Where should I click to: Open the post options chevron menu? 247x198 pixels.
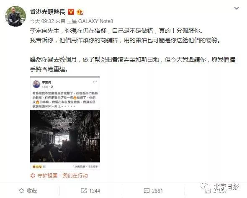pyautogui.click(x=237, y=8)
